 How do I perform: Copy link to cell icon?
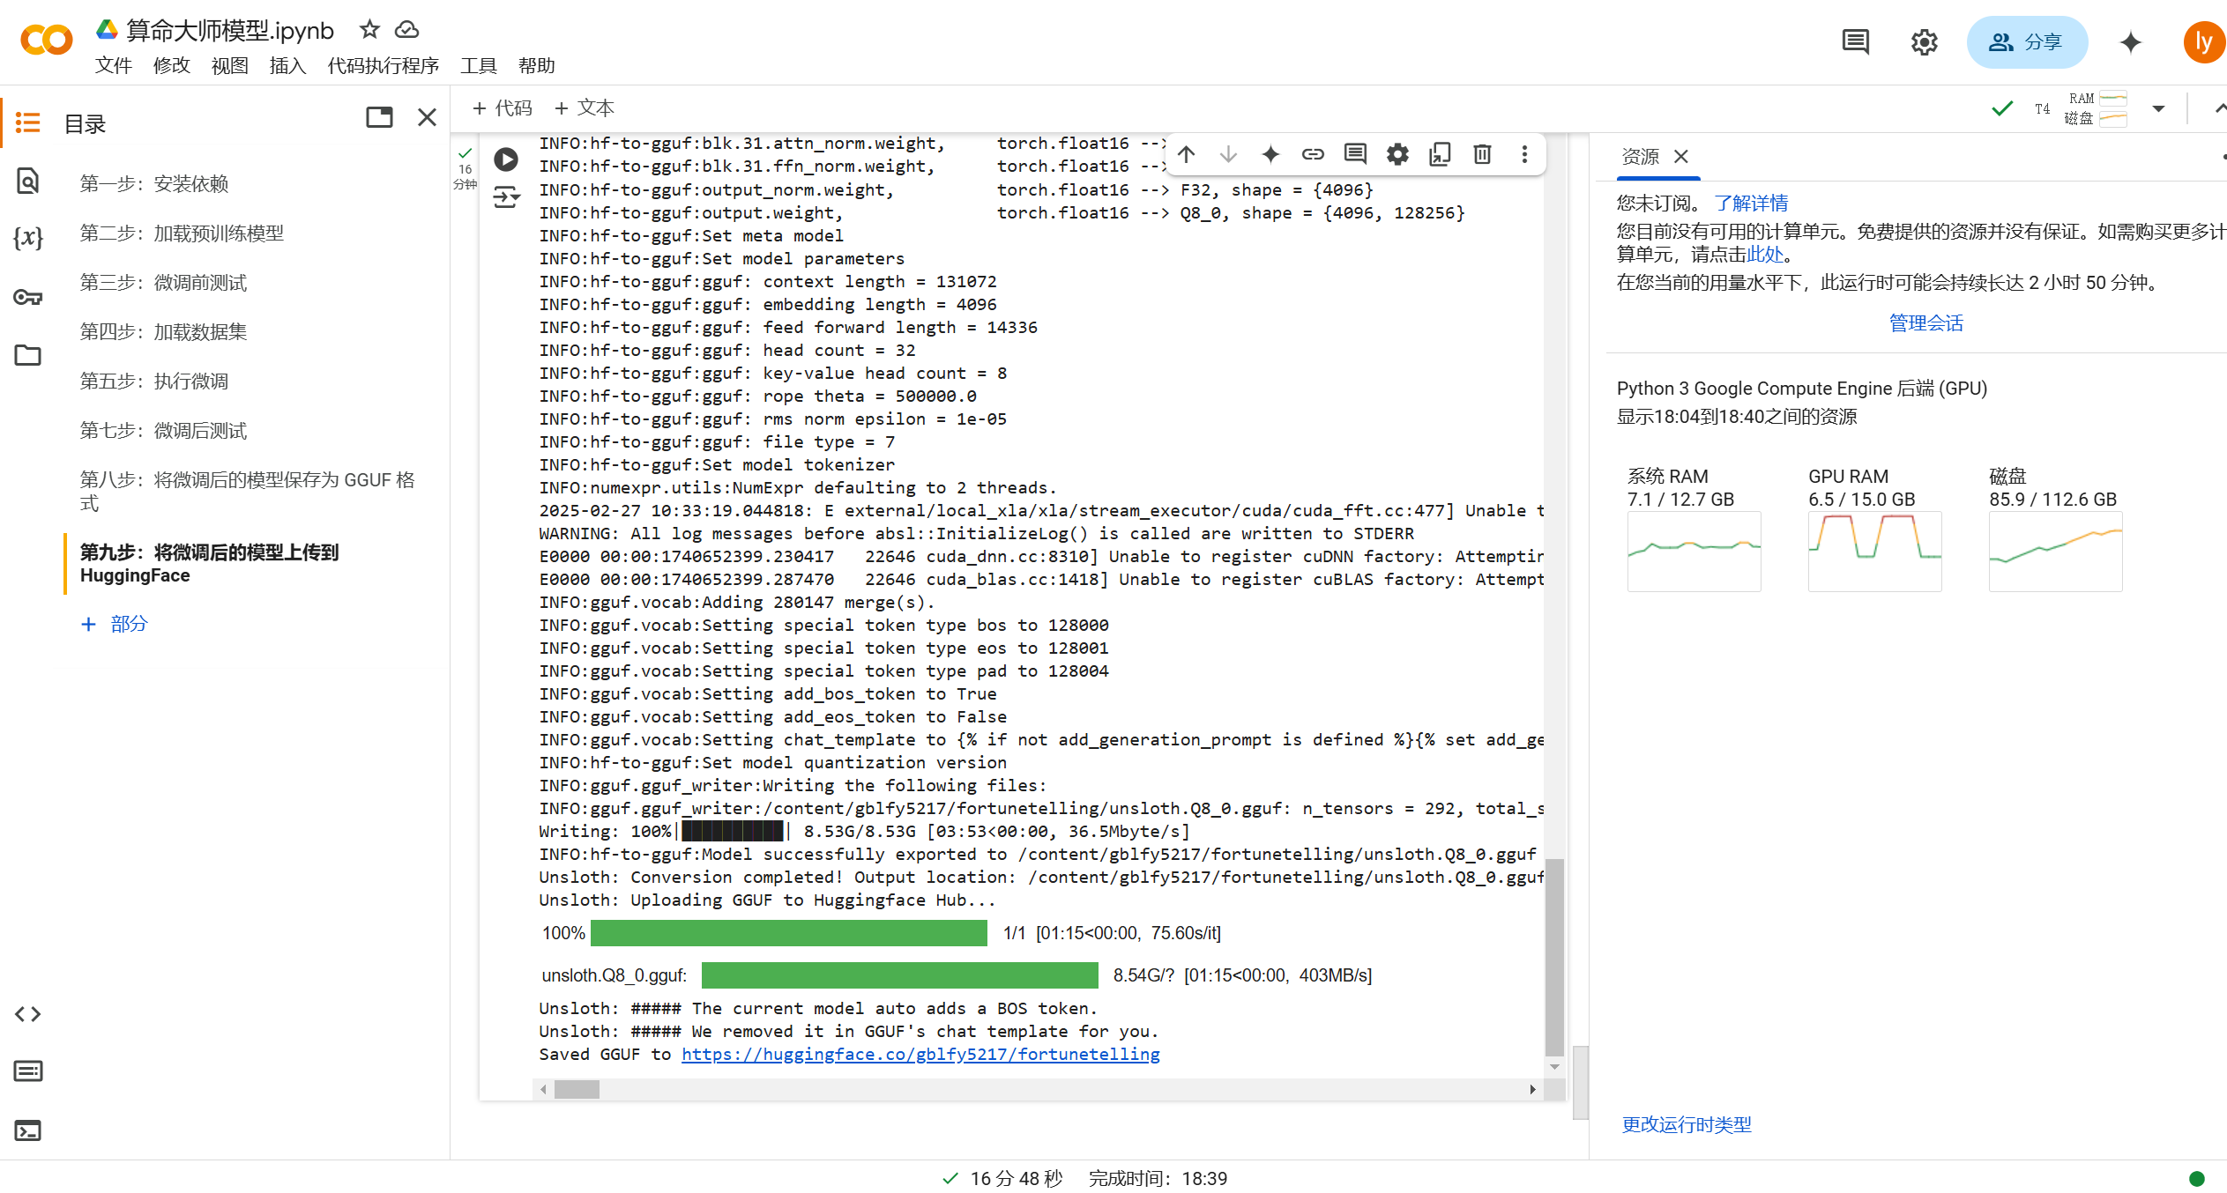[x=1313, y=155]
